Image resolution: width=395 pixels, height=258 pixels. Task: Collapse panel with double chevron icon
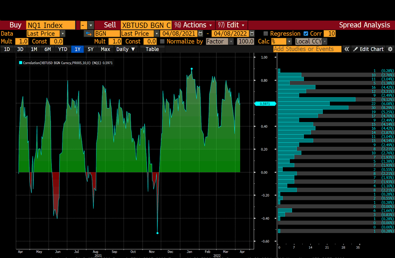(x=347, y=49)
